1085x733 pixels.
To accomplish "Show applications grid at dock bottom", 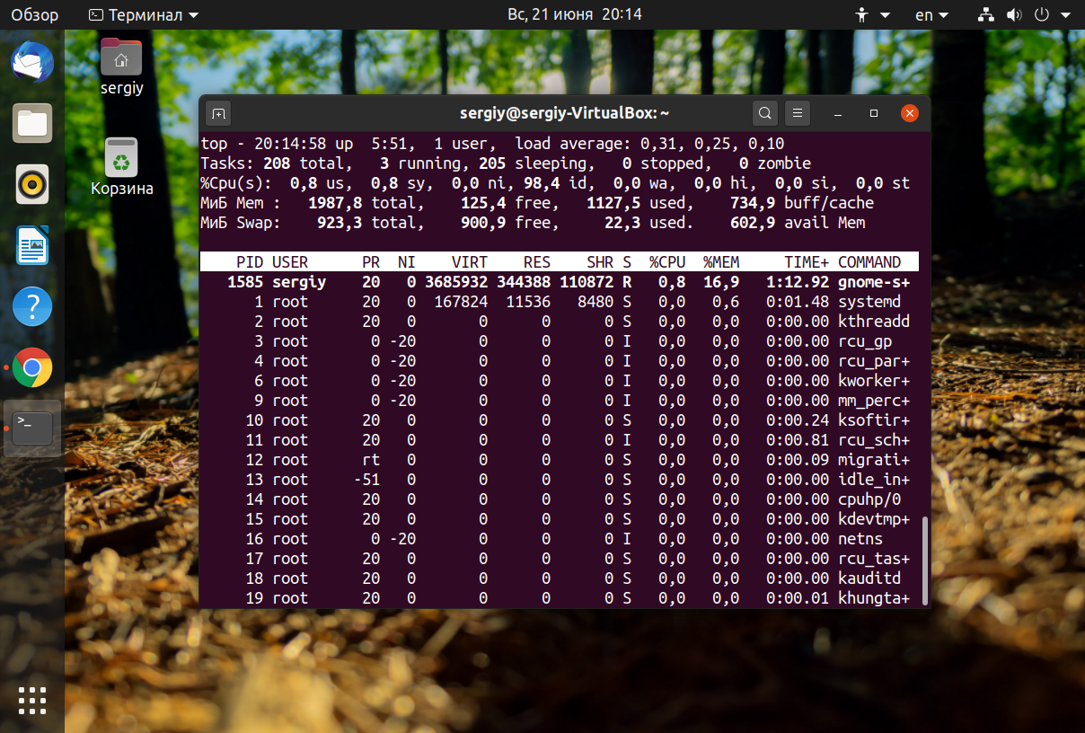I will click(x=32, y=700).
